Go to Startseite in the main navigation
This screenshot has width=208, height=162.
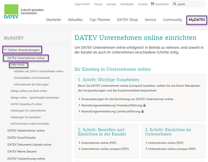click(x=53, y=20)
